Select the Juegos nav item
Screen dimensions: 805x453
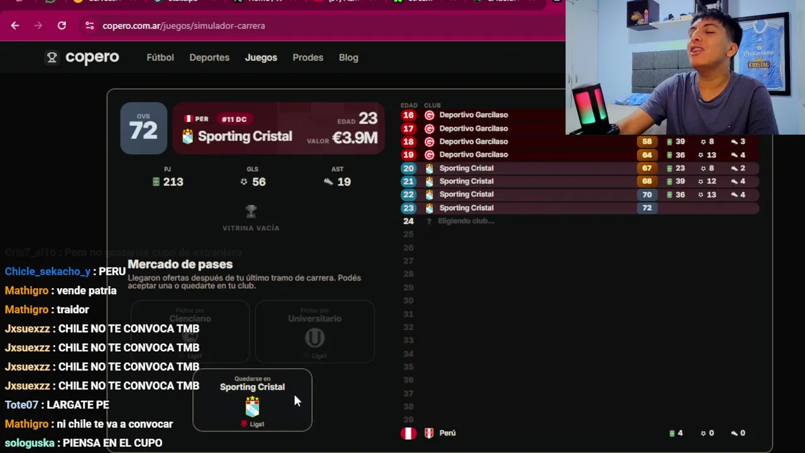261,57
